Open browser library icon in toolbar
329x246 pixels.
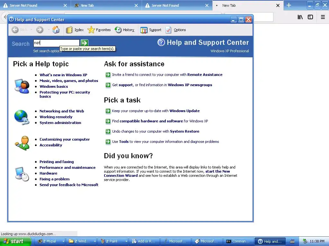[x=300, y=17]
